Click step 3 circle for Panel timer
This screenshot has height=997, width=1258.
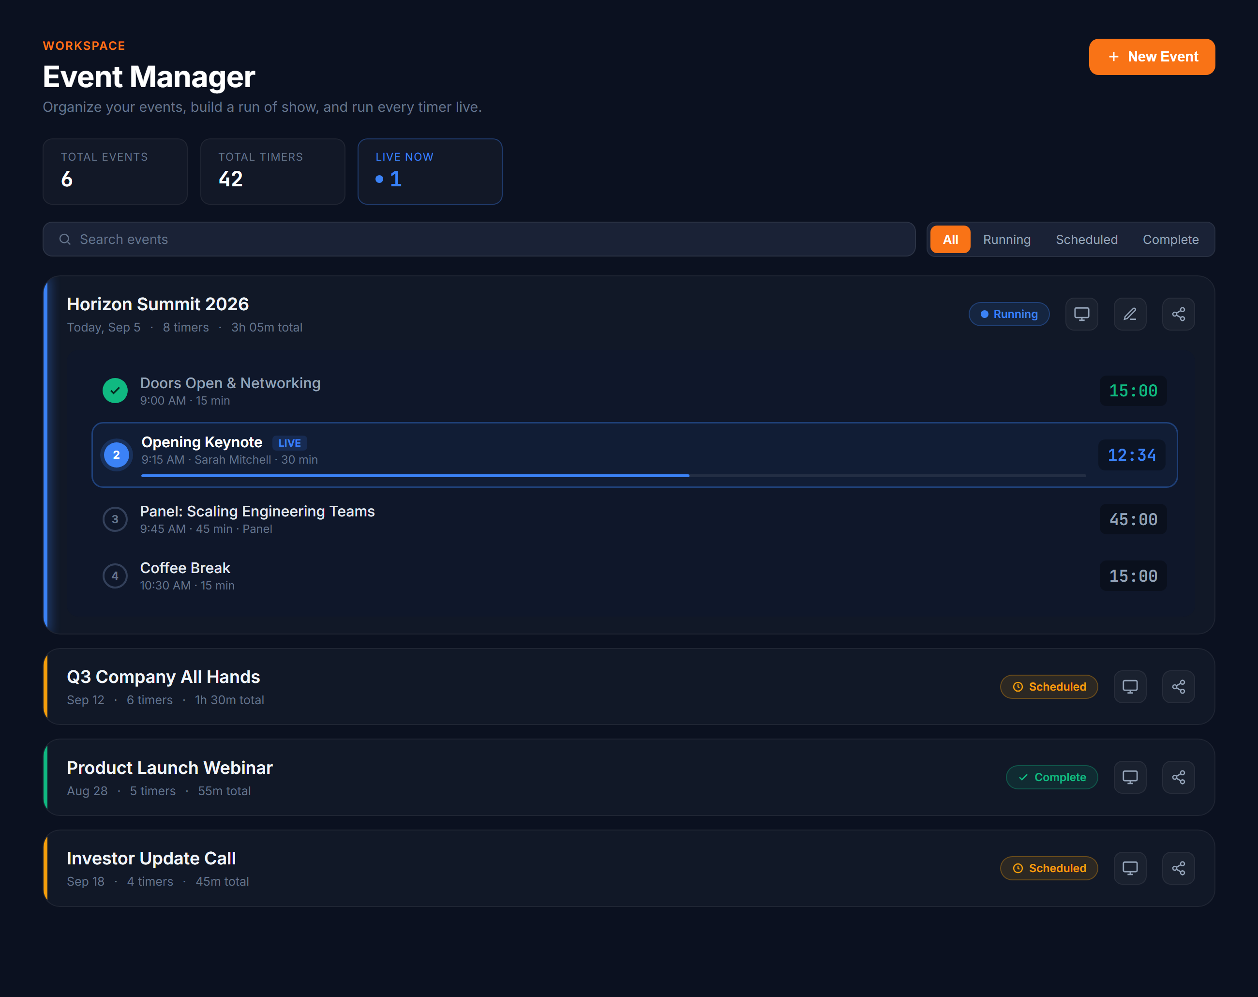(115, 519)
